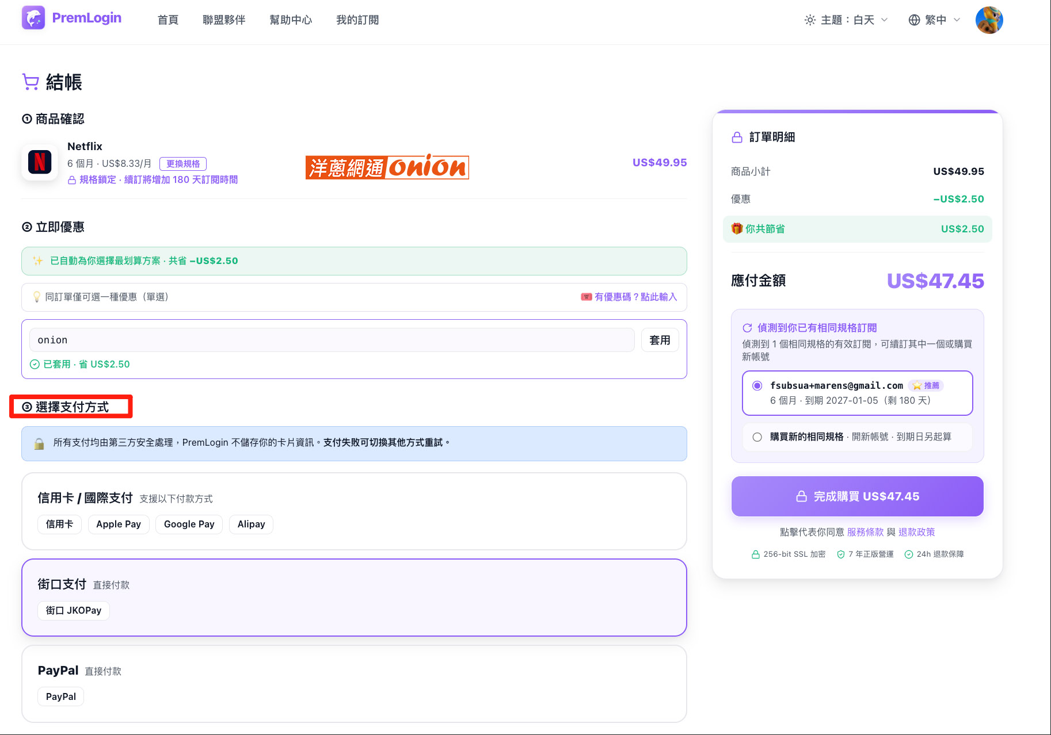Click the Netflix product name text
The height and width of the screenshot is (735, 1051).
[85, 146]
